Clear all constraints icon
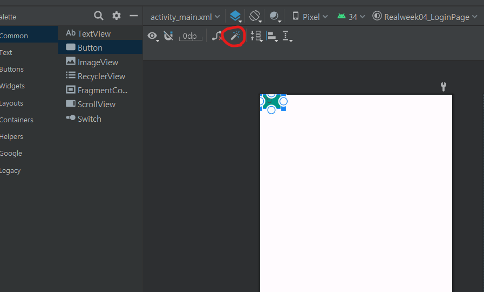Screen dimensions: 484x292 pyautogui.click(x=217, y=36)
